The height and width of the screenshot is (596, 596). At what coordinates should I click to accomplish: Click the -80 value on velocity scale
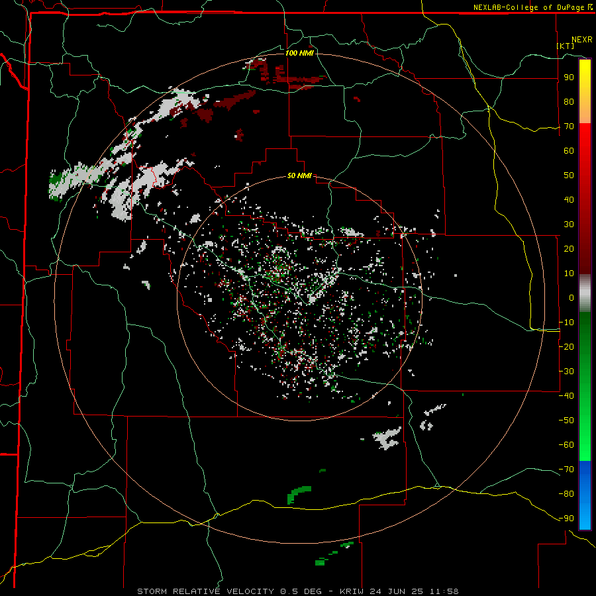pyautogui.click(x=566, y=494)
